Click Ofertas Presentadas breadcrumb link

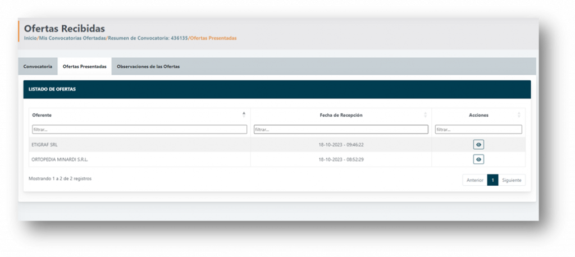point(213,38)
